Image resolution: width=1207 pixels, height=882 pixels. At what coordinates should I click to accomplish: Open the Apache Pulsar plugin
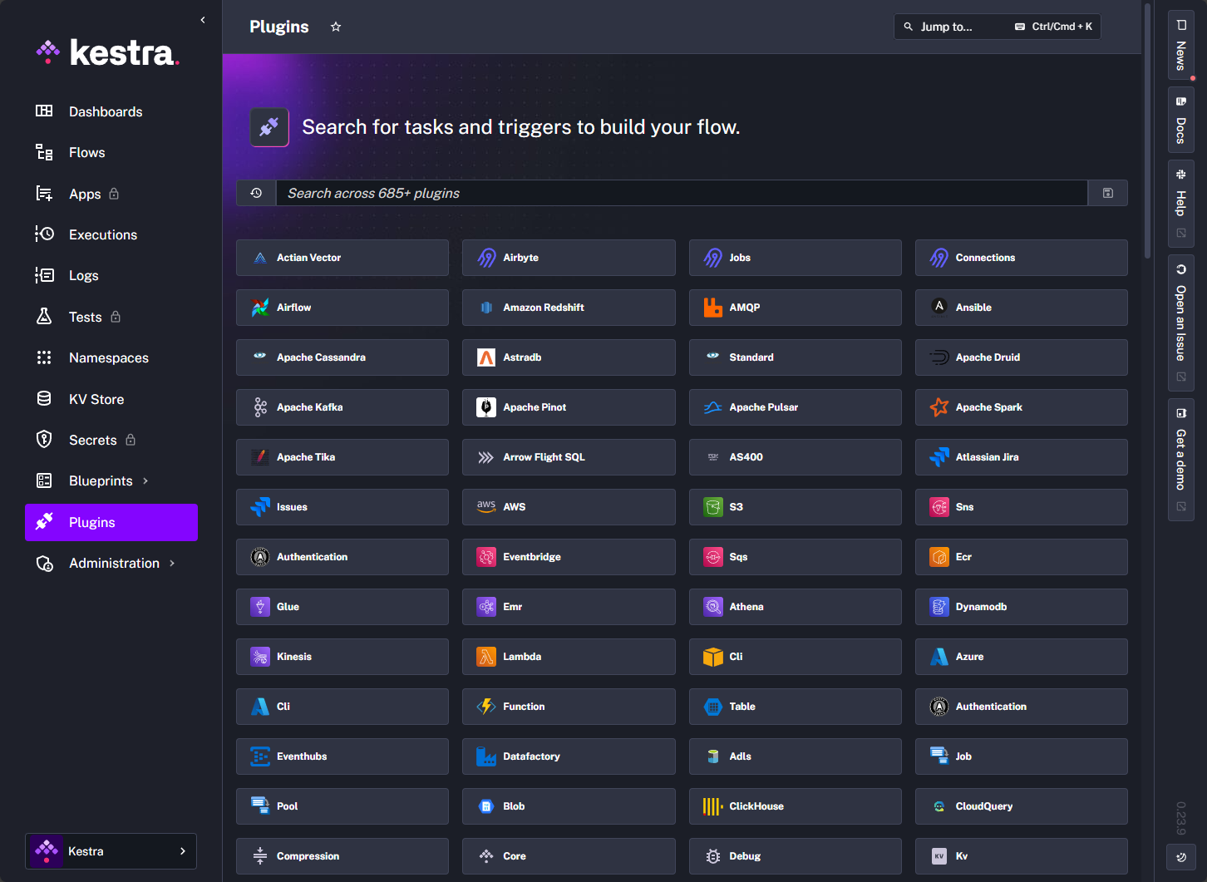click(796, 407)
